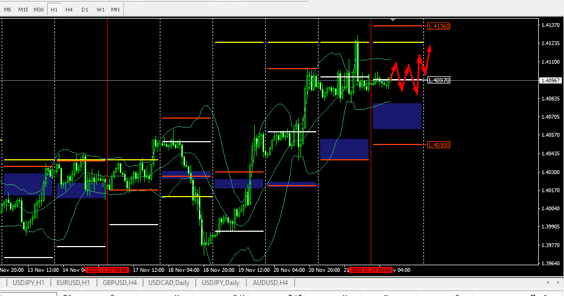The height and width of the screenshot is (296, 564).
Task: Switch chart to M15 timeframe
Action: coord(23,10)
